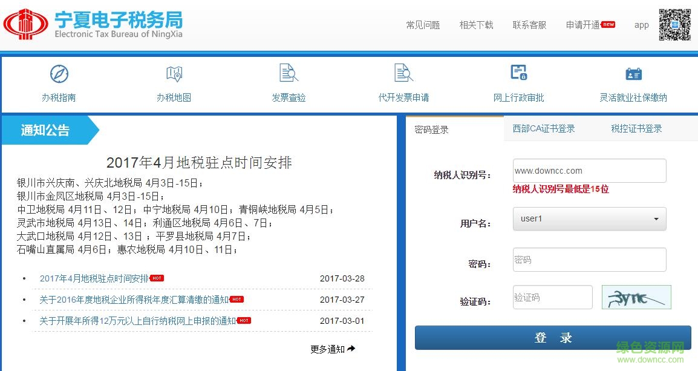Open the 代开发票申请 document icon
This screenshot has width=698, height=371.
[403, 73]
